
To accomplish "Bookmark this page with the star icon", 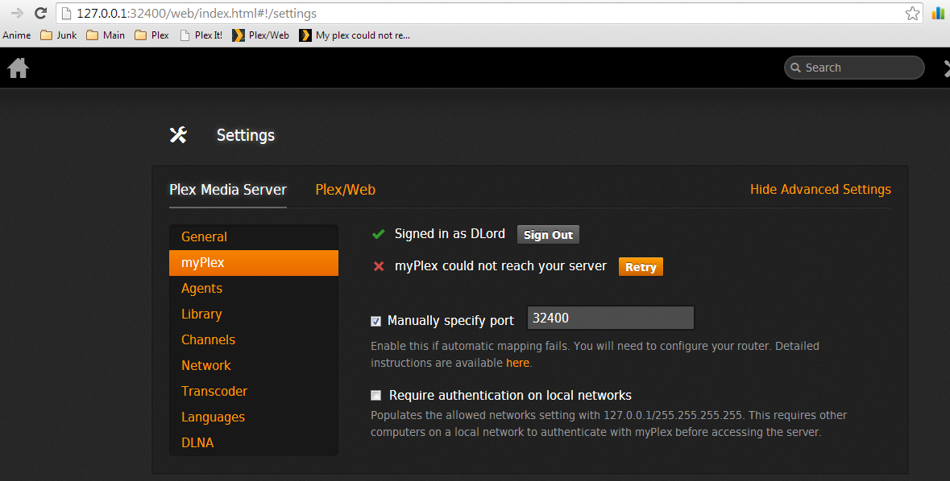I will [x=912, y=14].
